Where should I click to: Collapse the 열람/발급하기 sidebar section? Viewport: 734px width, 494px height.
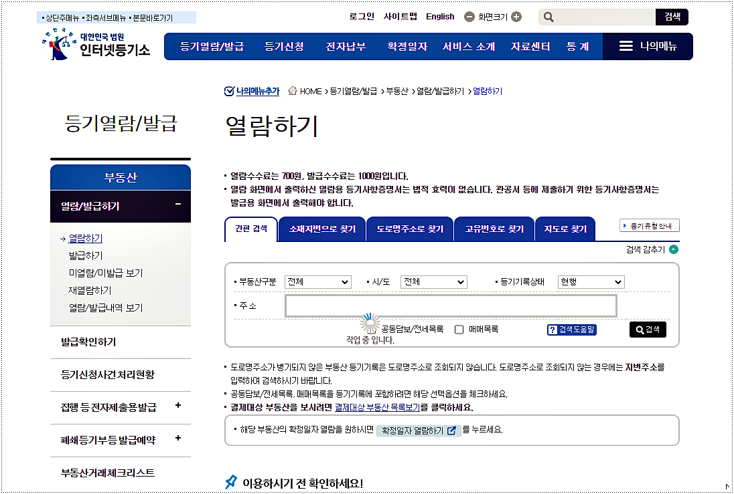click(x=178, y=205)
